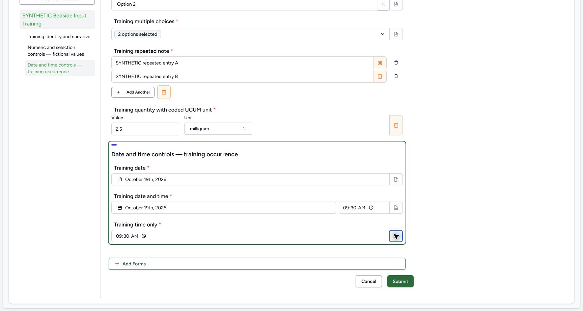
Task: Open note icon beside Option 2 field
Action: point(396,4)
